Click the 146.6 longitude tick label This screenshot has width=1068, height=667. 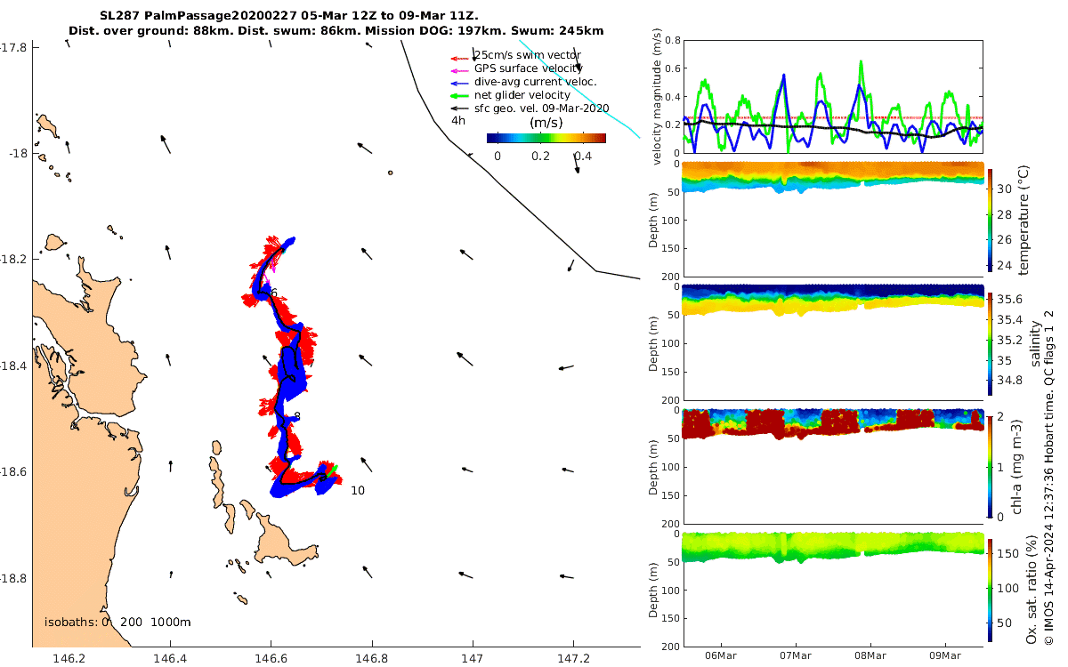coord(271,658)
